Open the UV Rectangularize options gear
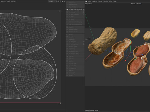 click(83, 44)
